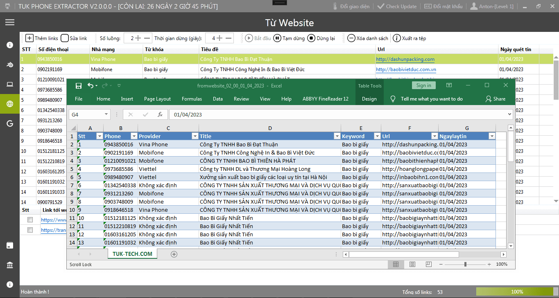This screenshot has width=559, height=298.
Task: Select the TUK-TECH.COM sheet tab
Action: 132,254
